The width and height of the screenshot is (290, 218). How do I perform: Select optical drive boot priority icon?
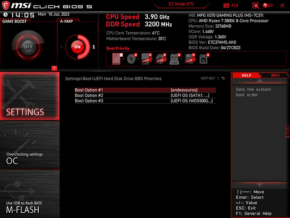[132, 59]
